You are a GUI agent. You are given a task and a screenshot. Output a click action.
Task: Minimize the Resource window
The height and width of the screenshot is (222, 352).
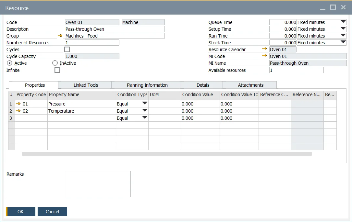(322, 8)
